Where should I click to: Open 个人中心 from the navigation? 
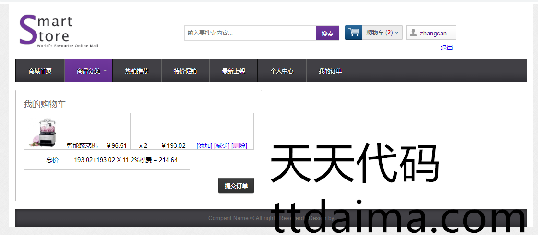[x=282, y=71]
